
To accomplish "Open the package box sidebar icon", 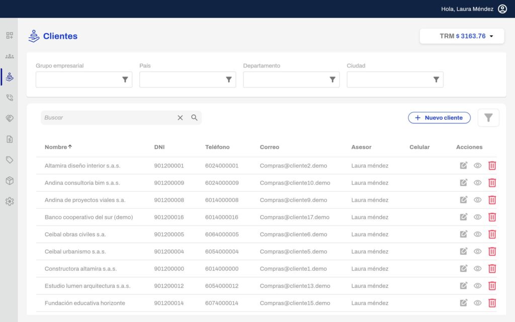I will tap(10, 181).
